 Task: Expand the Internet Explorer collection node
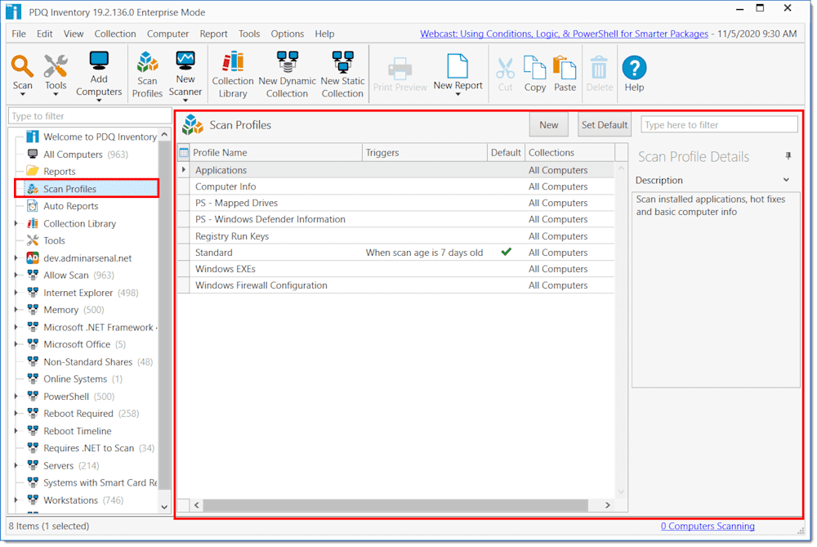tap(16, 293)
